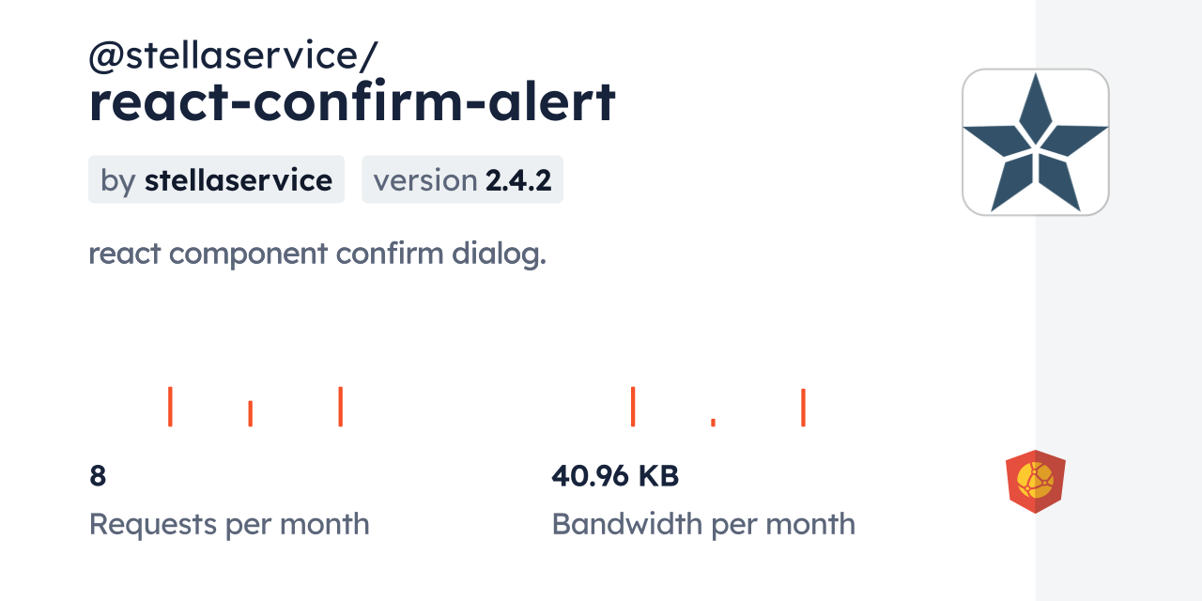Click the "Bandwidth per month" label

[x=703, y=524]
